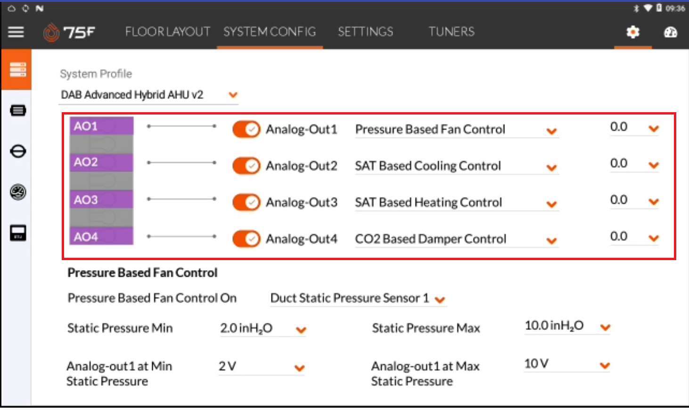Select the circular valve sidebar icon
Image resolution: width=689 pixels, height=410 pixels.
click(18, 151)
